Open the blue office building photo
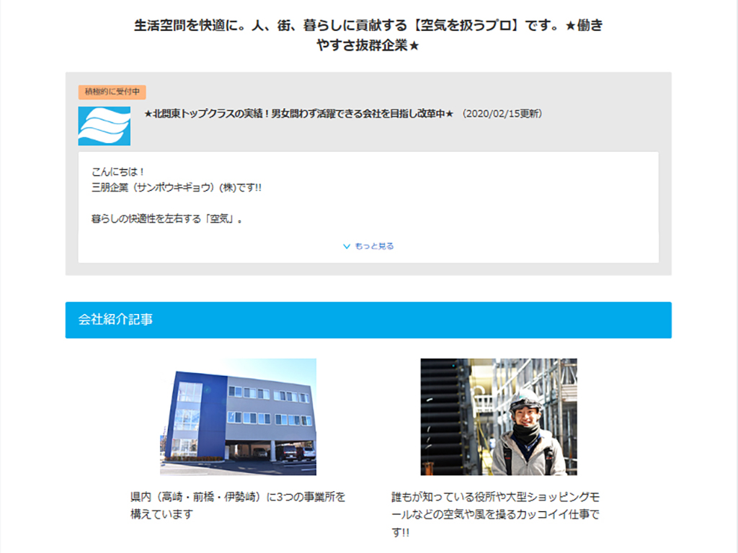The height and width of the screenshot is (553, 738). (x=238, y=416)
